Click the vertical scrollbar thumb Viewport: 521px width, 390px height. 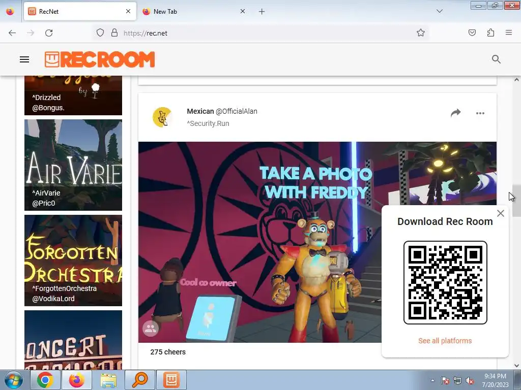[516, 201]
